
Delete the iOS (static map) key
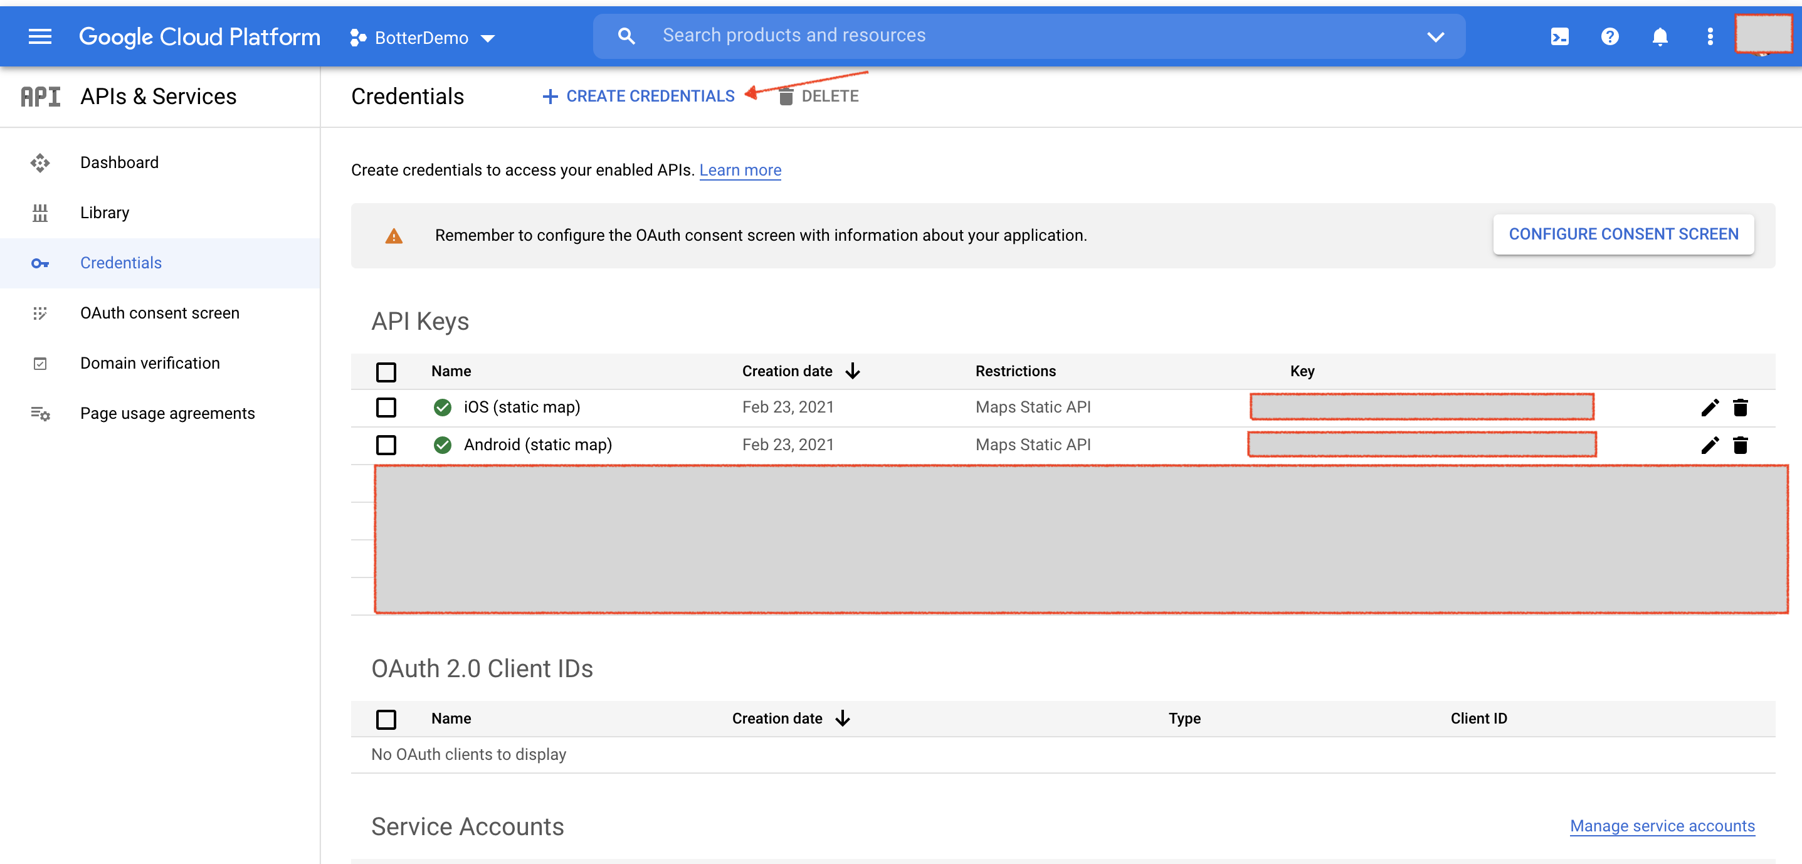(x=1740, y=407)
